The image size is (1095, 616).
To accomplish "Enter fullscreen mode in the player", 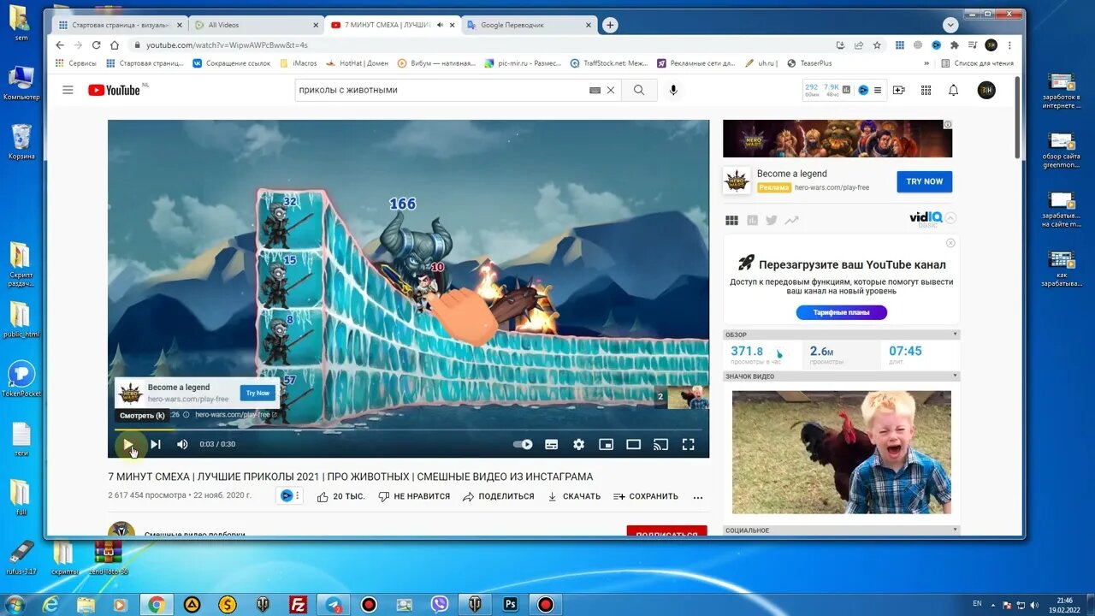I will 688,444.
